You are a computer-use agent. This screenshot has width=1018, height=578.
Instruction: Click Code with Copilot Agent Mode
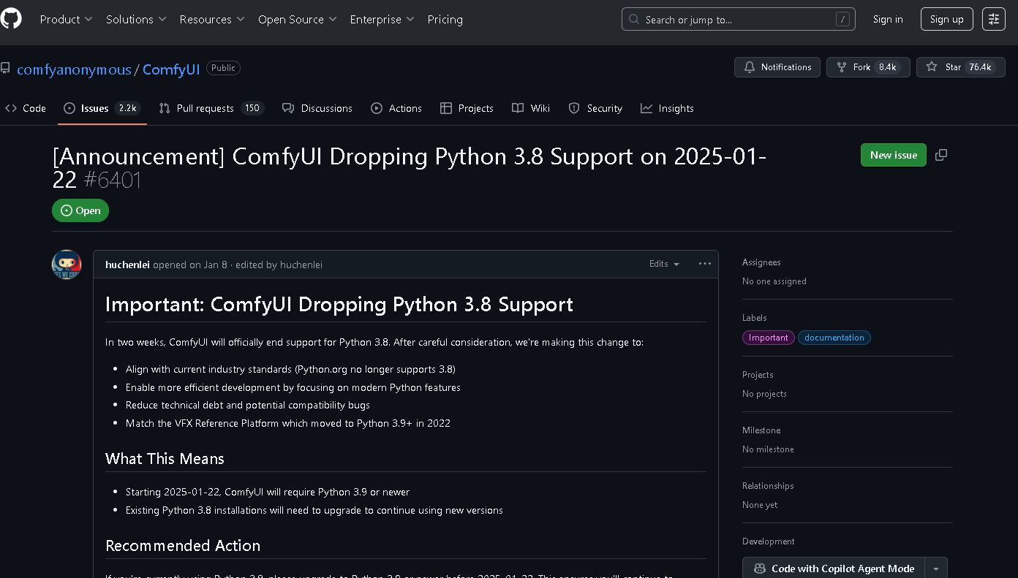point(834,569)
